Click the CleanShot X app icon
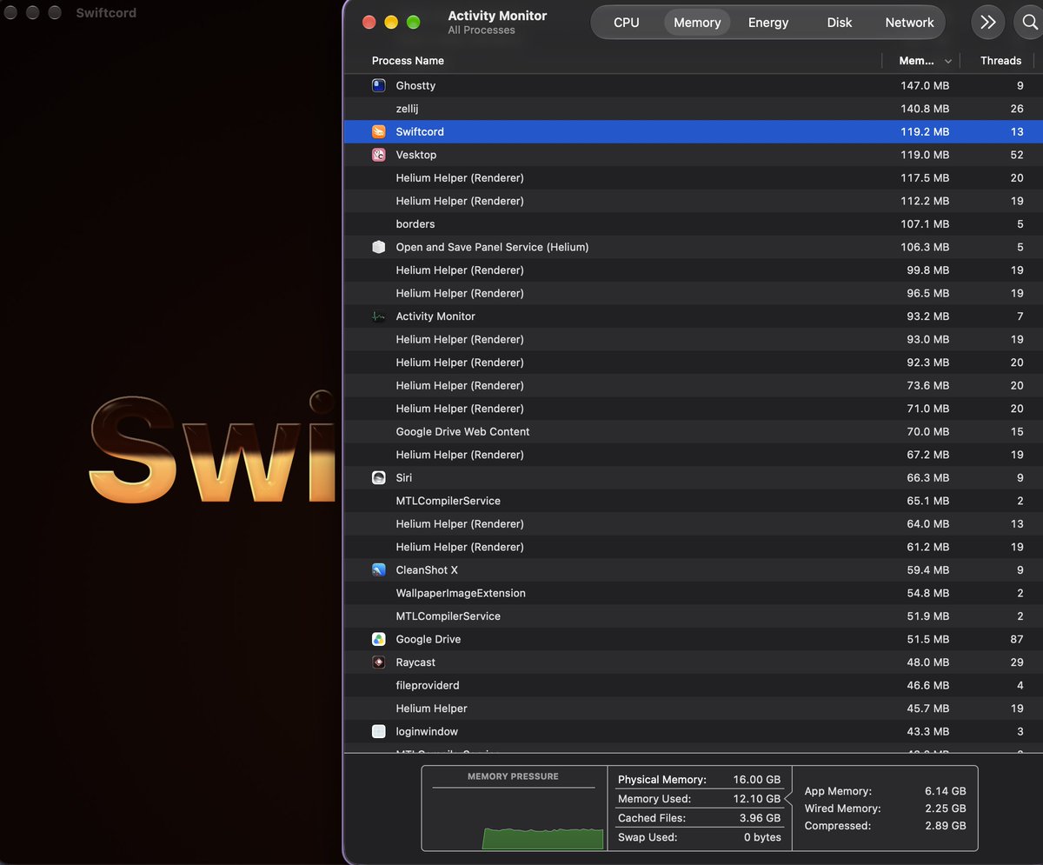The width and height of the screenshot is (1043, 865). 379,570
